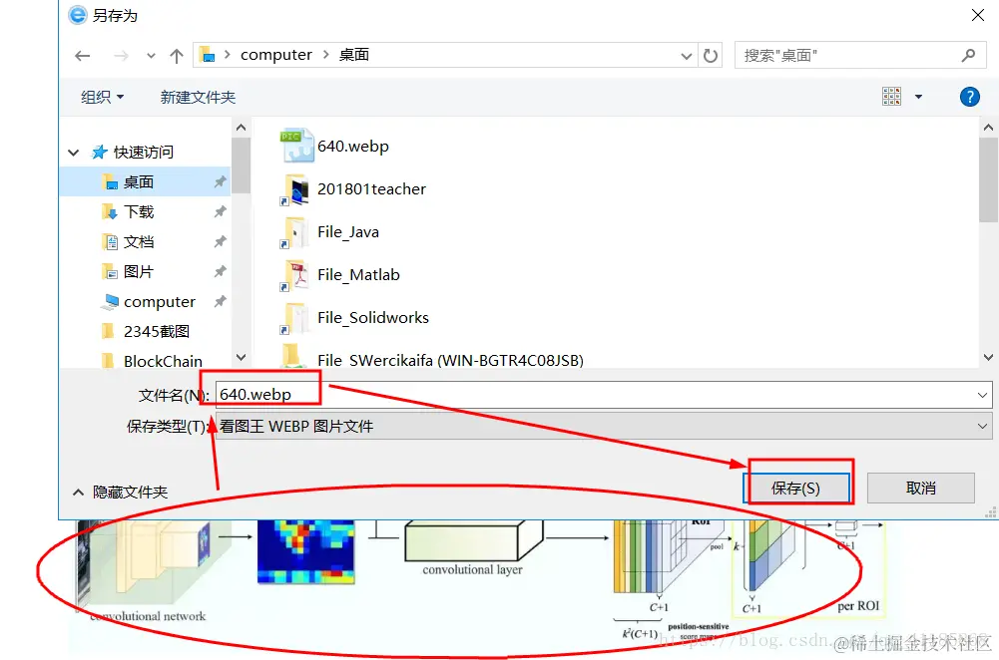Select the File_Java item name
999x660 pixels.
[348, 232]
